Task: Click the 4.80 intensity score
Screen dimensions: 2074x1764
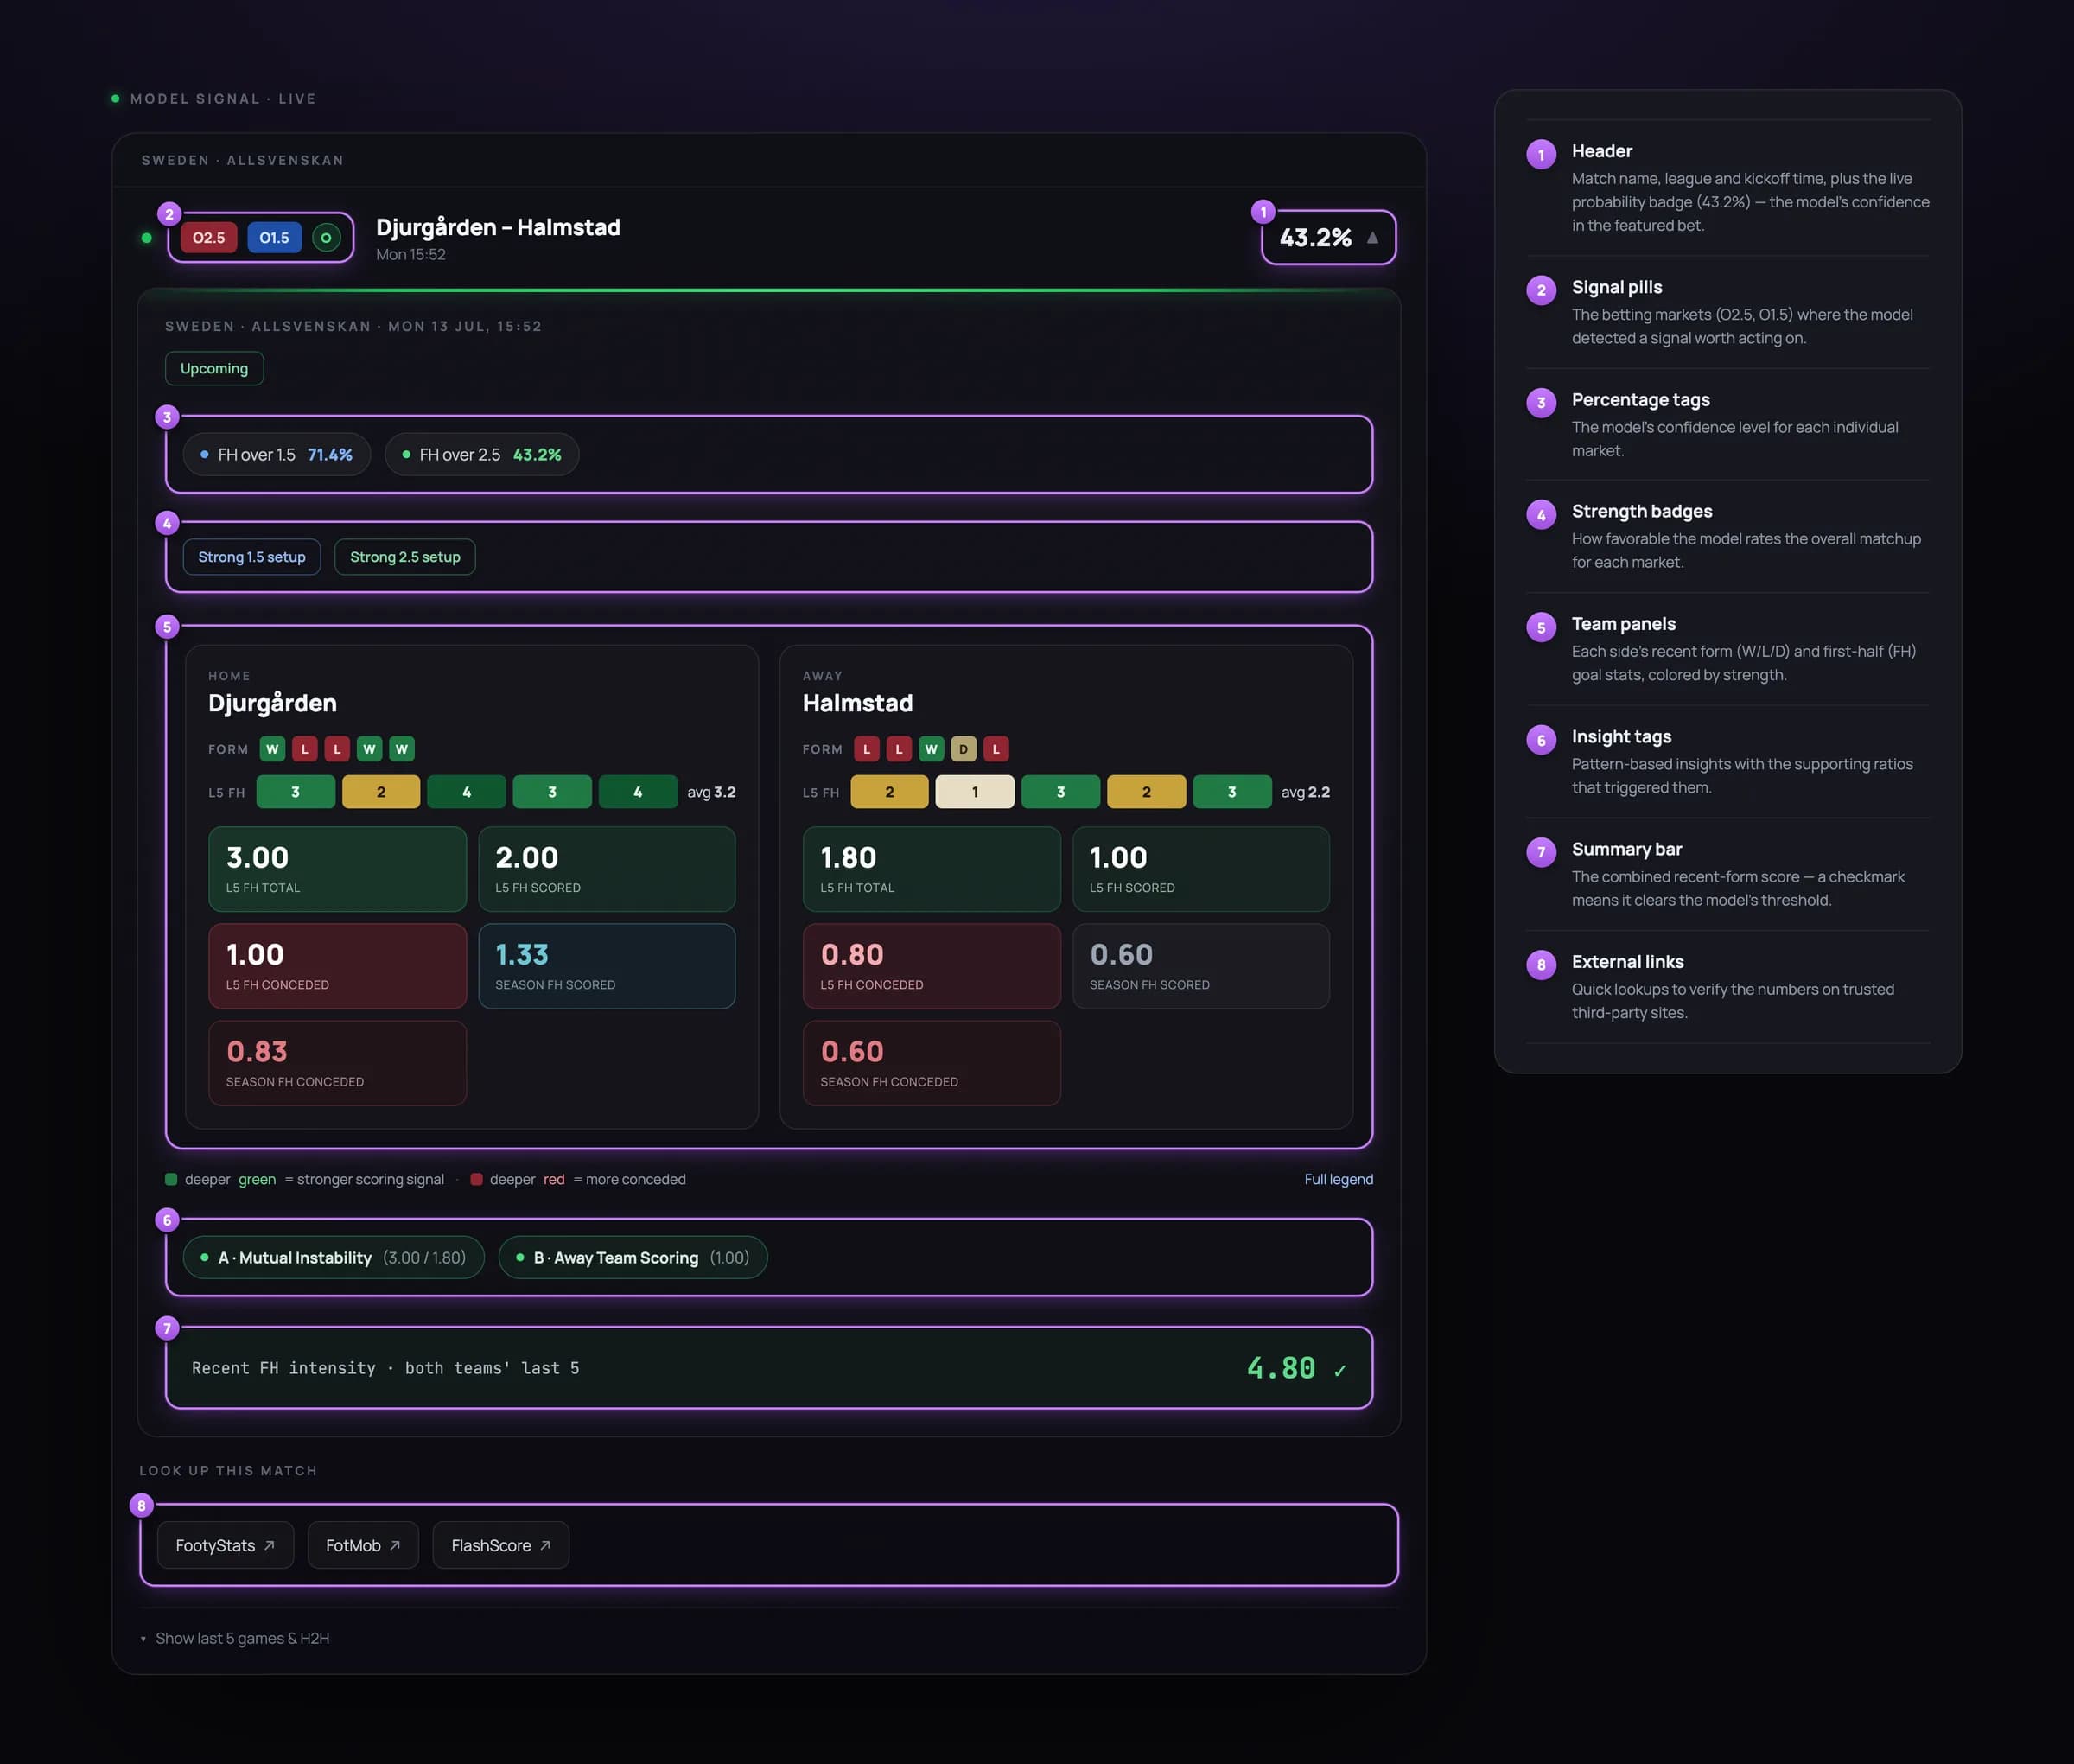Action: [x=1281, y=1368]
